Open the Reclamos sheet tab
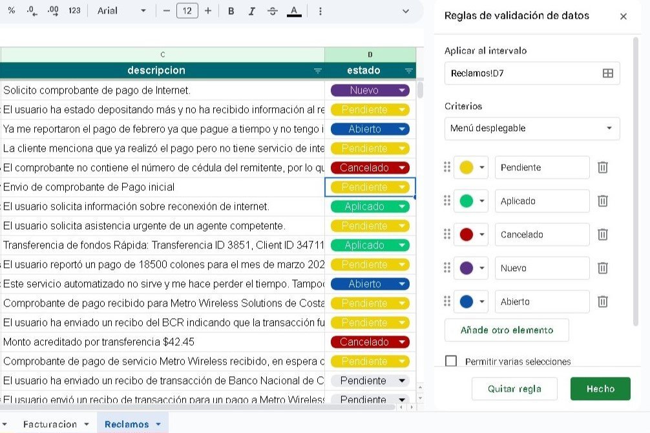Image resolution: width=650 pixels, height=433 pixels. click(x=132, y=424)
